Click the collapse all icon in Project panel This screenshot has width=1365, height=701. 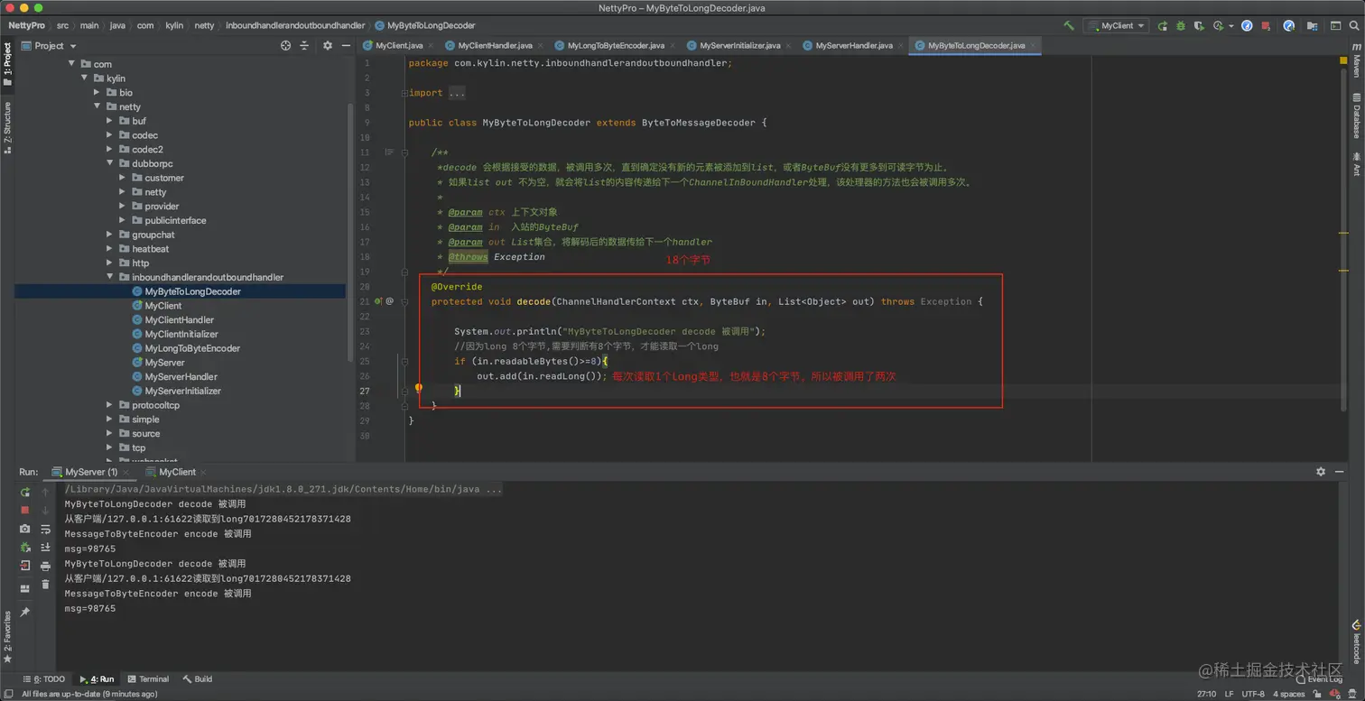(x=304, y=45)
